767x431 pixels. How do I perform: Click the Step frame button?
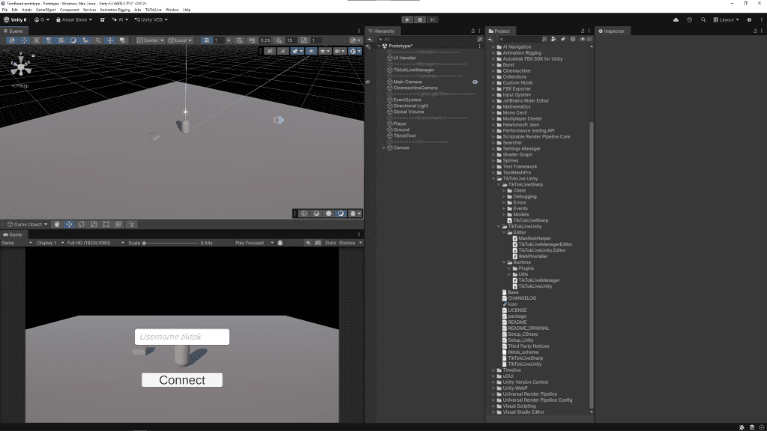coord(432,19)
